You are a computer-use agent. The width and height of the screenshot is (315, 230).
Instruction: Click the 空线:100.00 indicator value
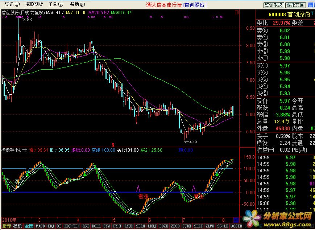(103, 150)
